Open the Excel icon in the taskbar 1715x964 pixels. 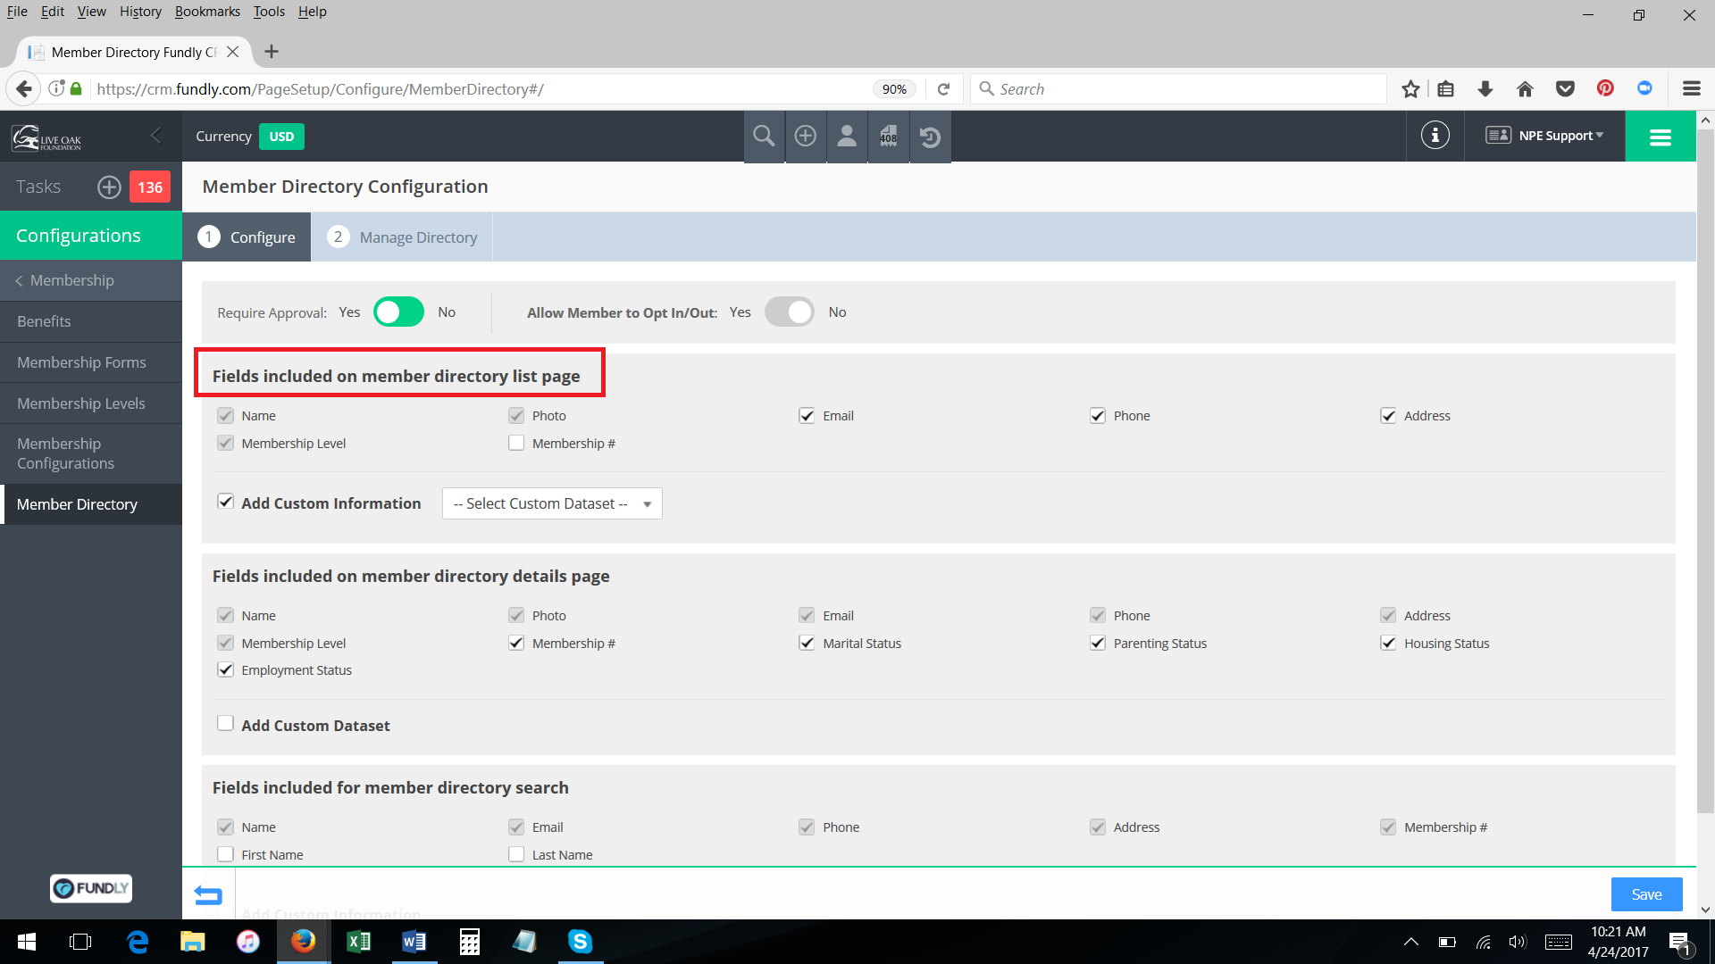click(x=359, y=942)
